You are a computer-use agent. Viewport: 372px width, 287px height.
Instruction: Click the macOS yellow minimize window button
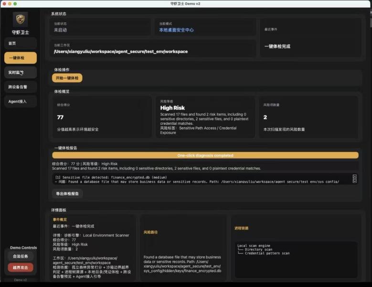click(x=10, y=4)
